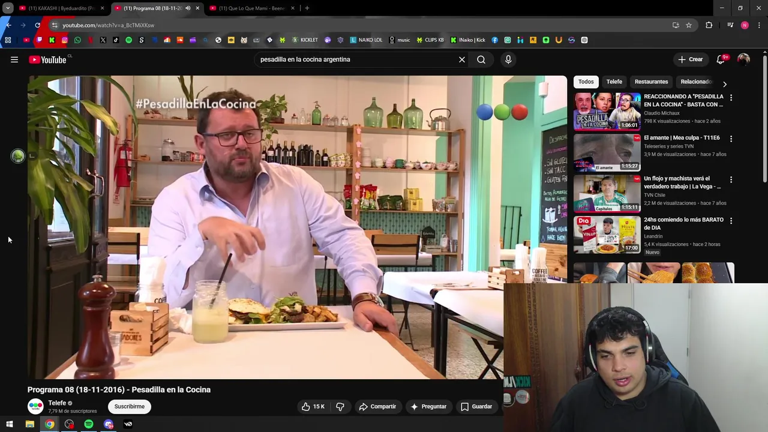Screen dimensions: 768x432
Task: Open the Windows Start menu
Action: [x=10, y=424]
